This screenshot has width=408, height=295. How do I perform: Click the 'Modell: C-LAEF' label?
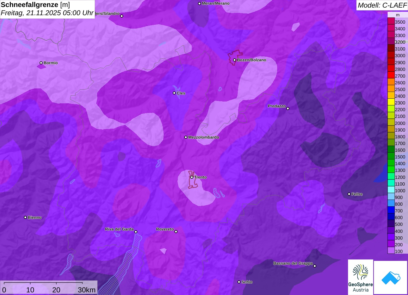[x=382, y=5]
